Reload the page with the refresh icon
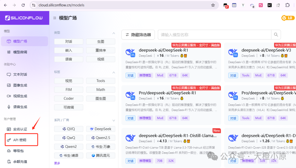The height and width of the screenshot is (168, 296). (23, 5)
